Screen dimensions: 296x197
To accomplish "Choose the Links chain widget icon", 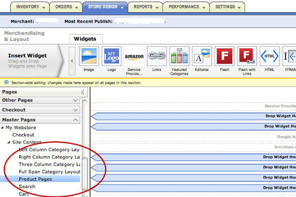I will [157, 57].
